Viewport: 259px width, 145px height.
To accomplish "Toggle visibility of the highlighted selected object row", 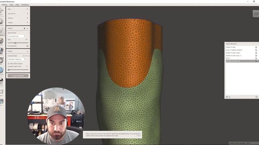I will [256, 61].
